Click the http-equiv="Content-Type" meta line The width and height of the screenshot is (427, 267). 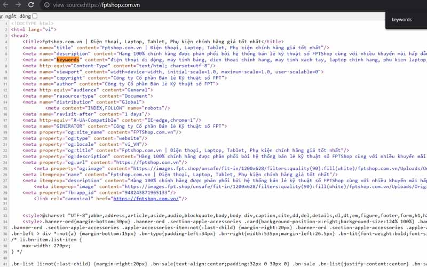click(x=119, y=66)
